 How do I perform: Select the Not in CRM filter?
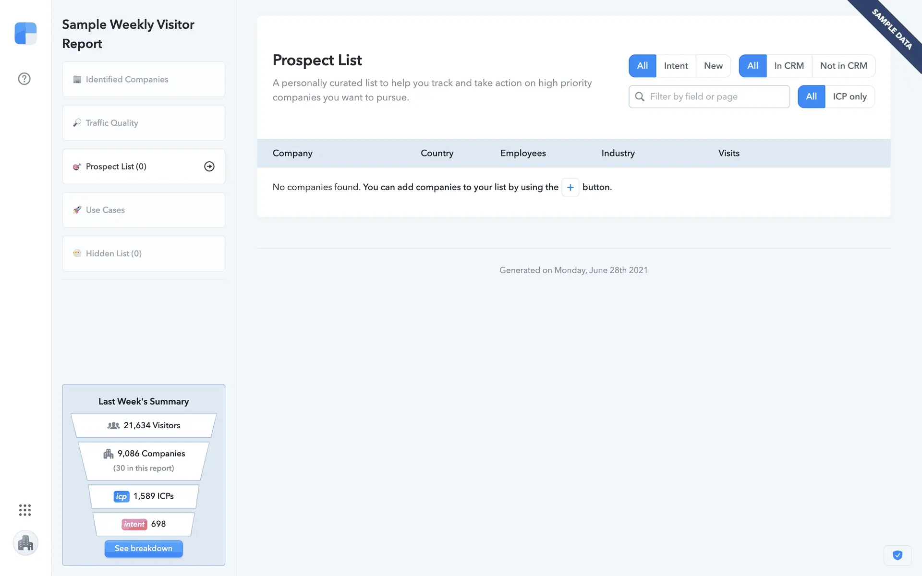[x=843, y=66]
